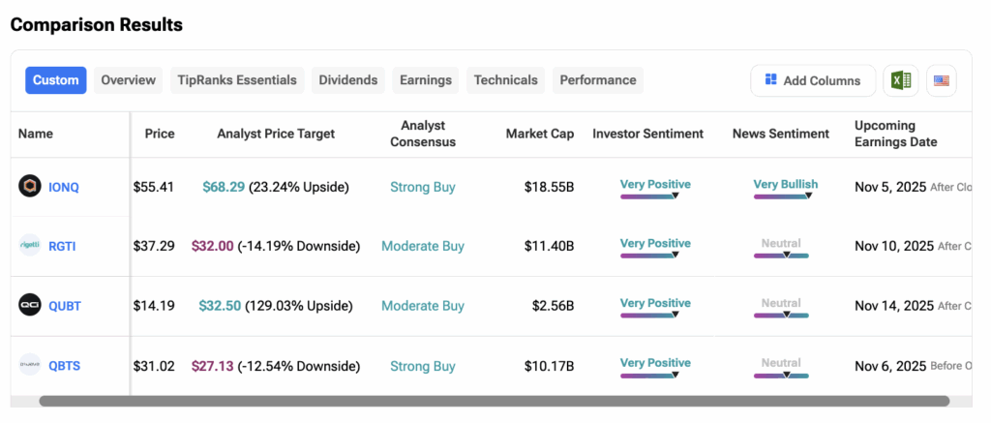
Task: Click the Rigetti RGTI logo icon
Action: point(30,246)
